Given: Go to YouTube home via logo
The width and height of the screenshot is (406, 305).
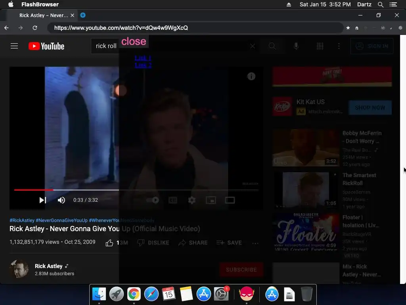Looking at the screenshot, I should 46,46.
